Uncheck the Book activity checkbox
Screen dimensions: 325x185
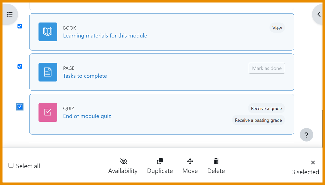[x=19, y=26]
